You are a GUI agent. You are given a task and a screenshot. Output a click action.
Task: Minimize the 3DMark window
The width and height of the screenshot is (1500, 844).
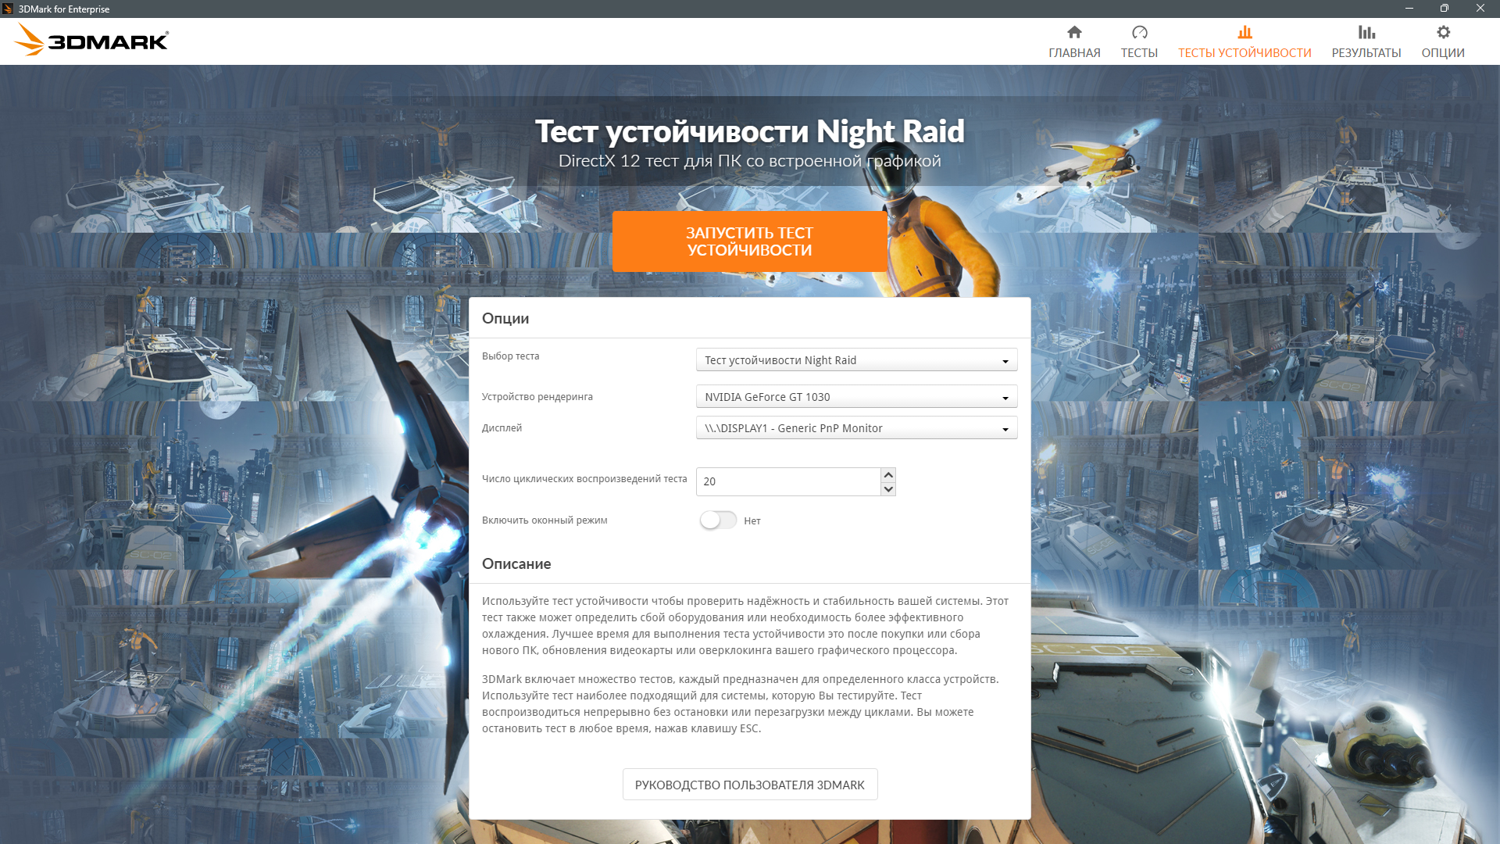[x=1409, y=9]
